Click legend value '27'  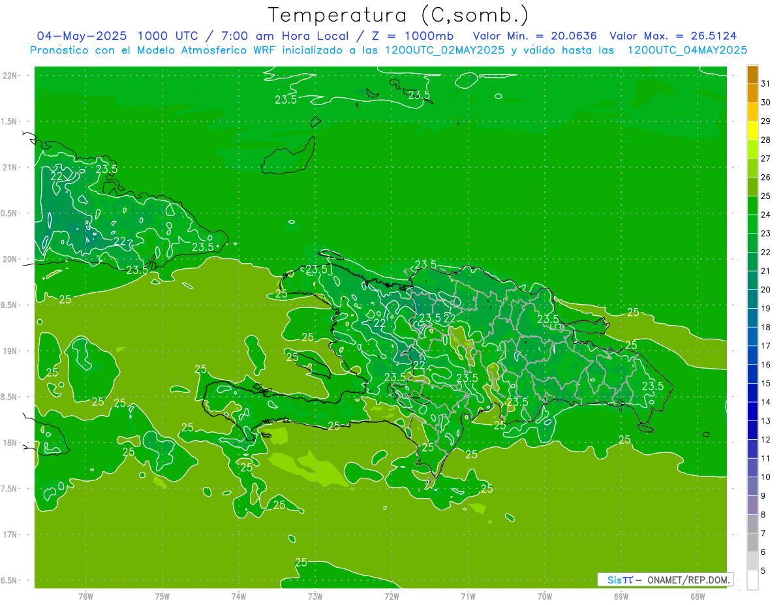coord(766,159)
